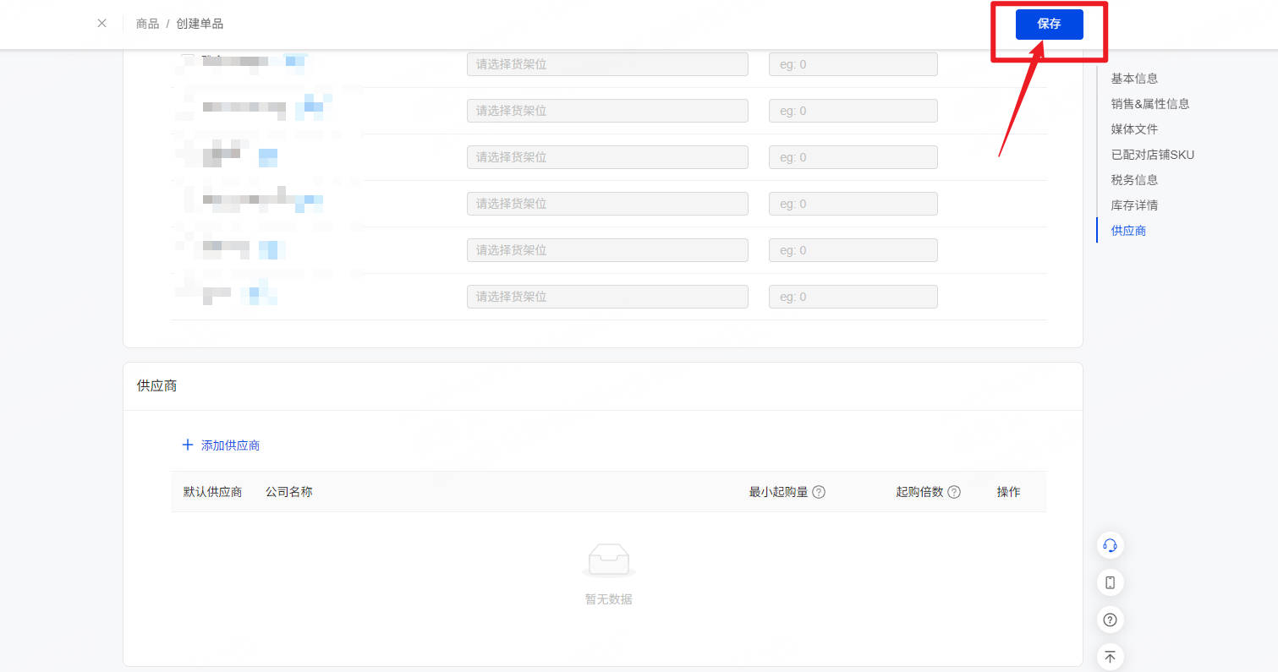1278x672 pixels.
Task: Click the 操作 column header
Action: coord(1008,492)
